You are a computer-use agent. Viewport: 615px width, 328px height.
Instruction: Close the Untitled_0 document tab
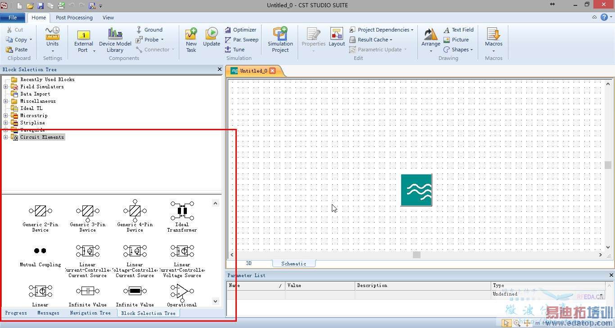pyautogui.click(x=272, y=71)
